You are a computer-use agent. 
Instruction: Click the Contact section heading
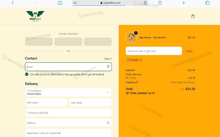pyautogui.click(x=31, y=58)
